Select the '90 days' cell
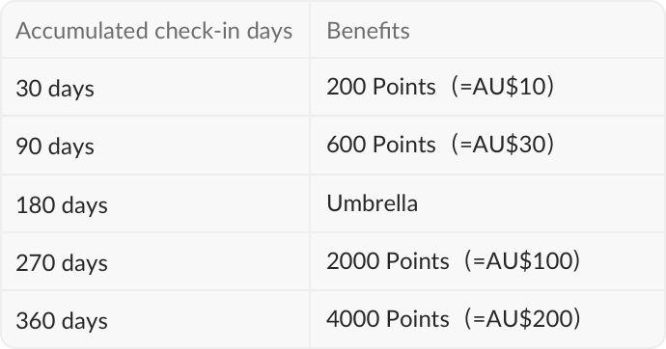 pos(155,146)
